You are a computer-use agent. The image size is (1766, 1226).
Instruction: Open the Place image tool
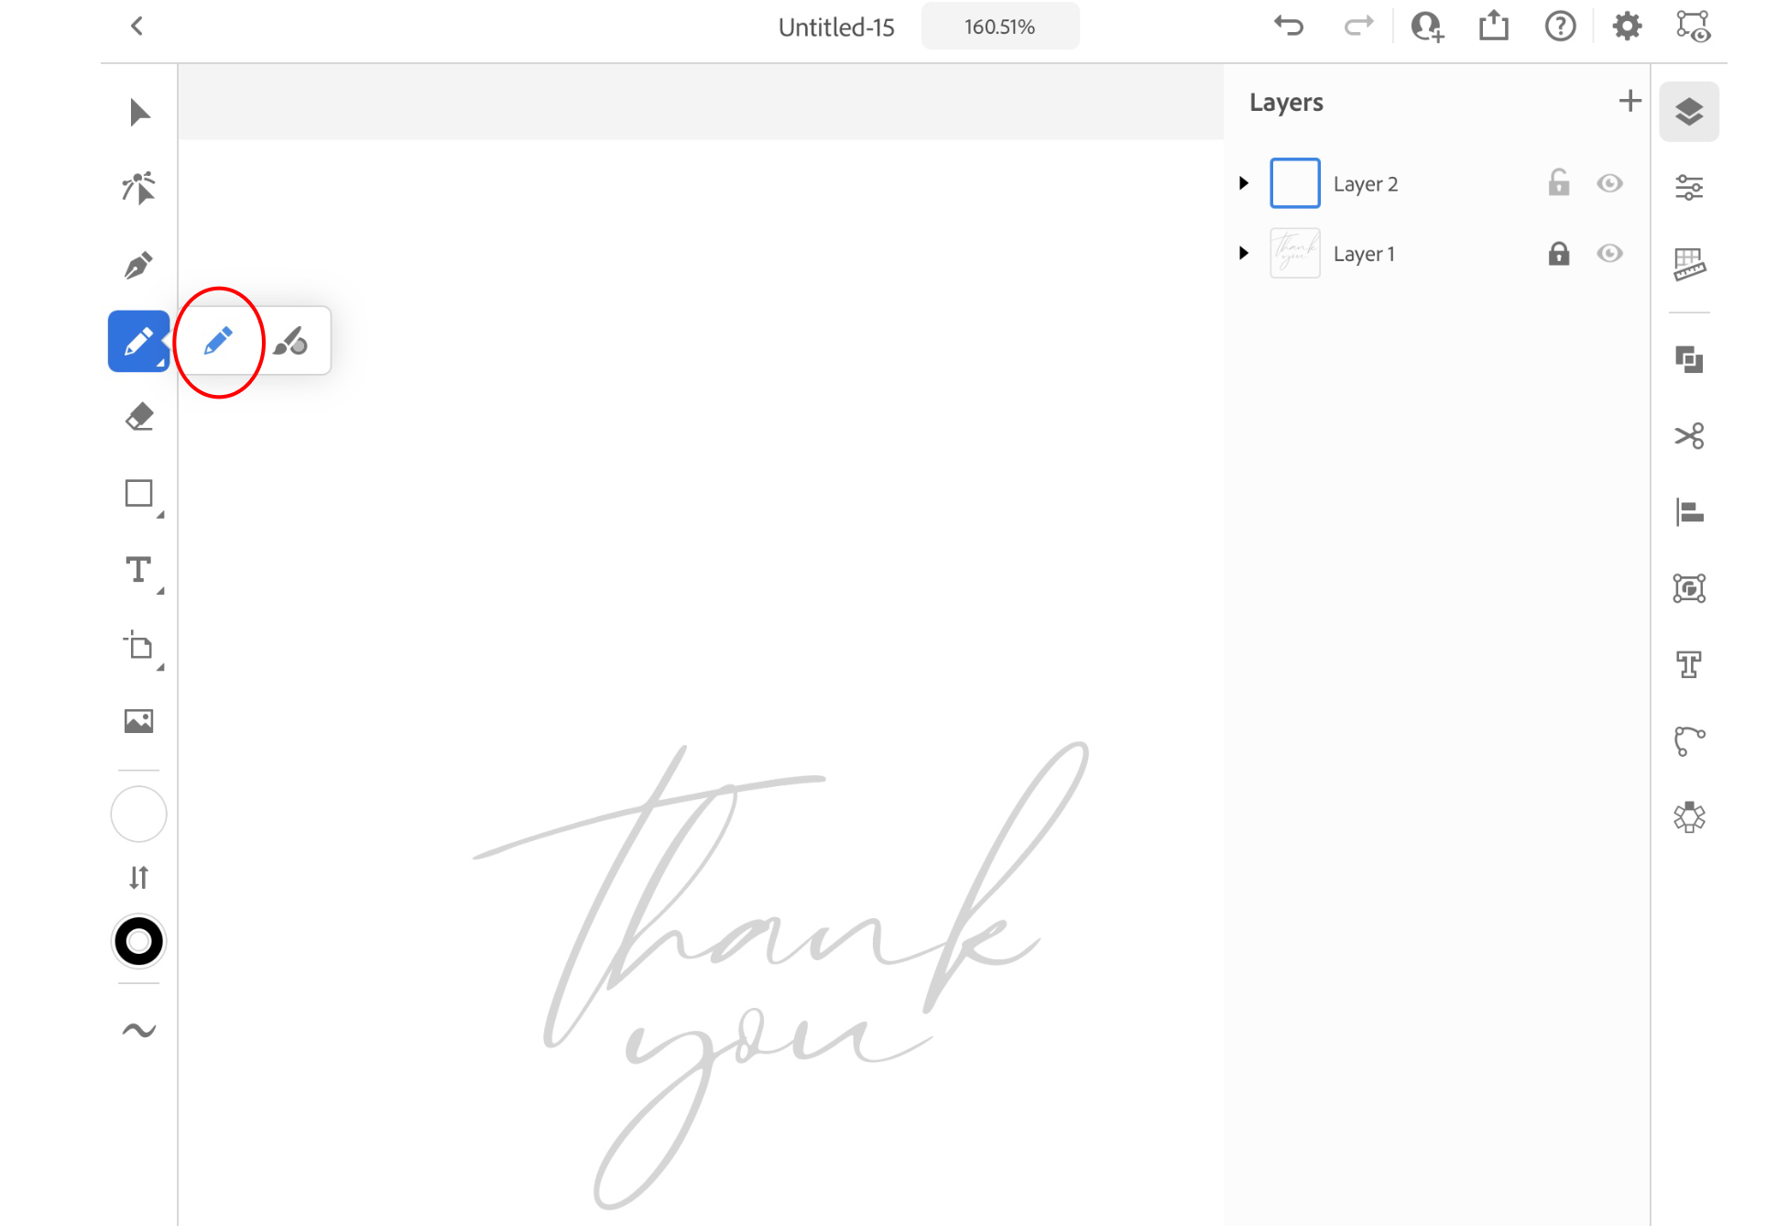[x=138, y=722]
